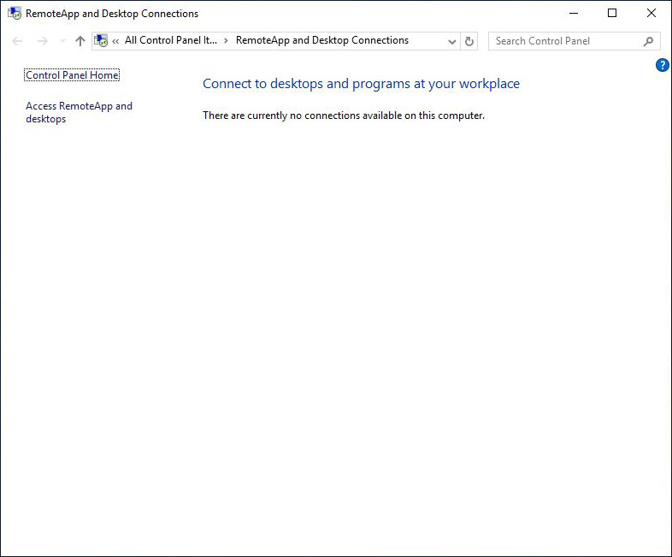Expand the breadcrumb arrow after All Control Panel Items
The image size is (672, 557).
click(226, 41)
